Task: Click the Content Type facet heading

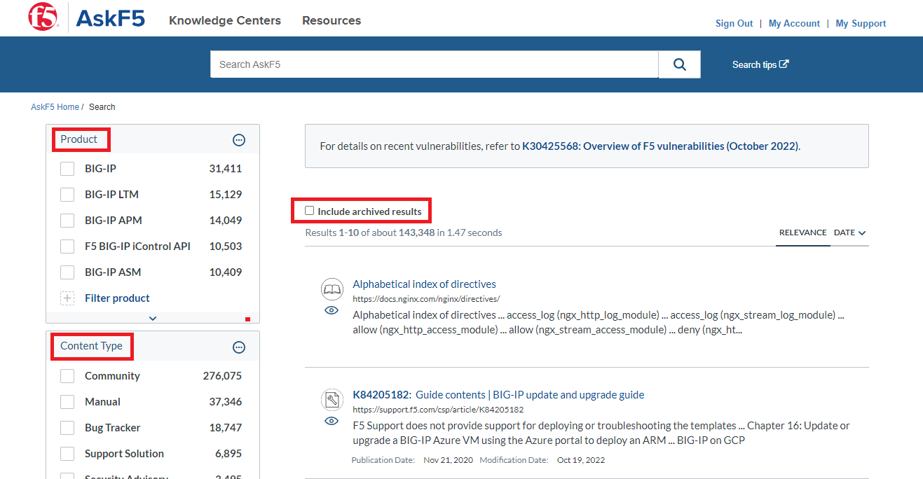Action: click(x=91, y=346)
